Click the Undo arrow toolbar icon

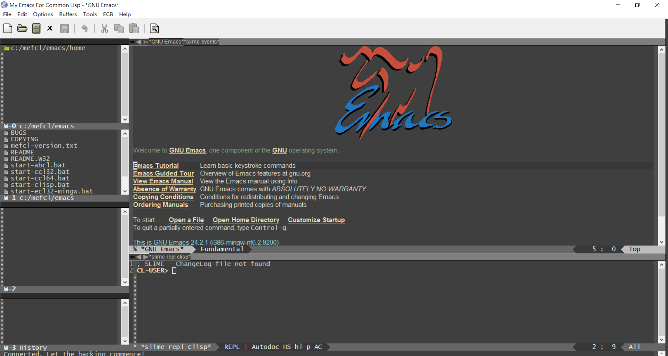tap(85, 28)
